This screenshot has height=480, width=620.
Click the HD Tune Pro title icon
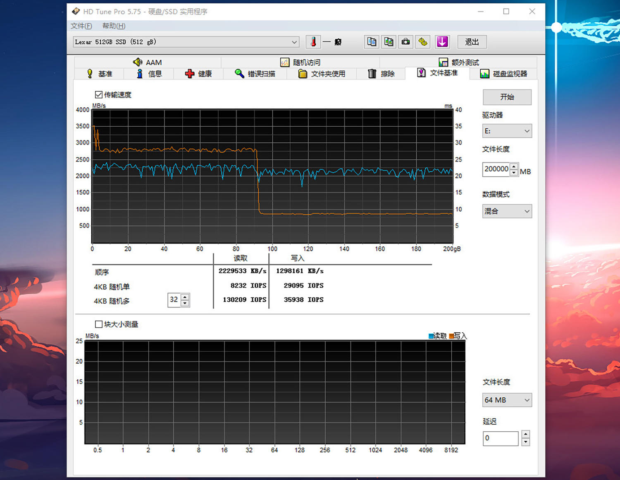[x=76, y=11]
